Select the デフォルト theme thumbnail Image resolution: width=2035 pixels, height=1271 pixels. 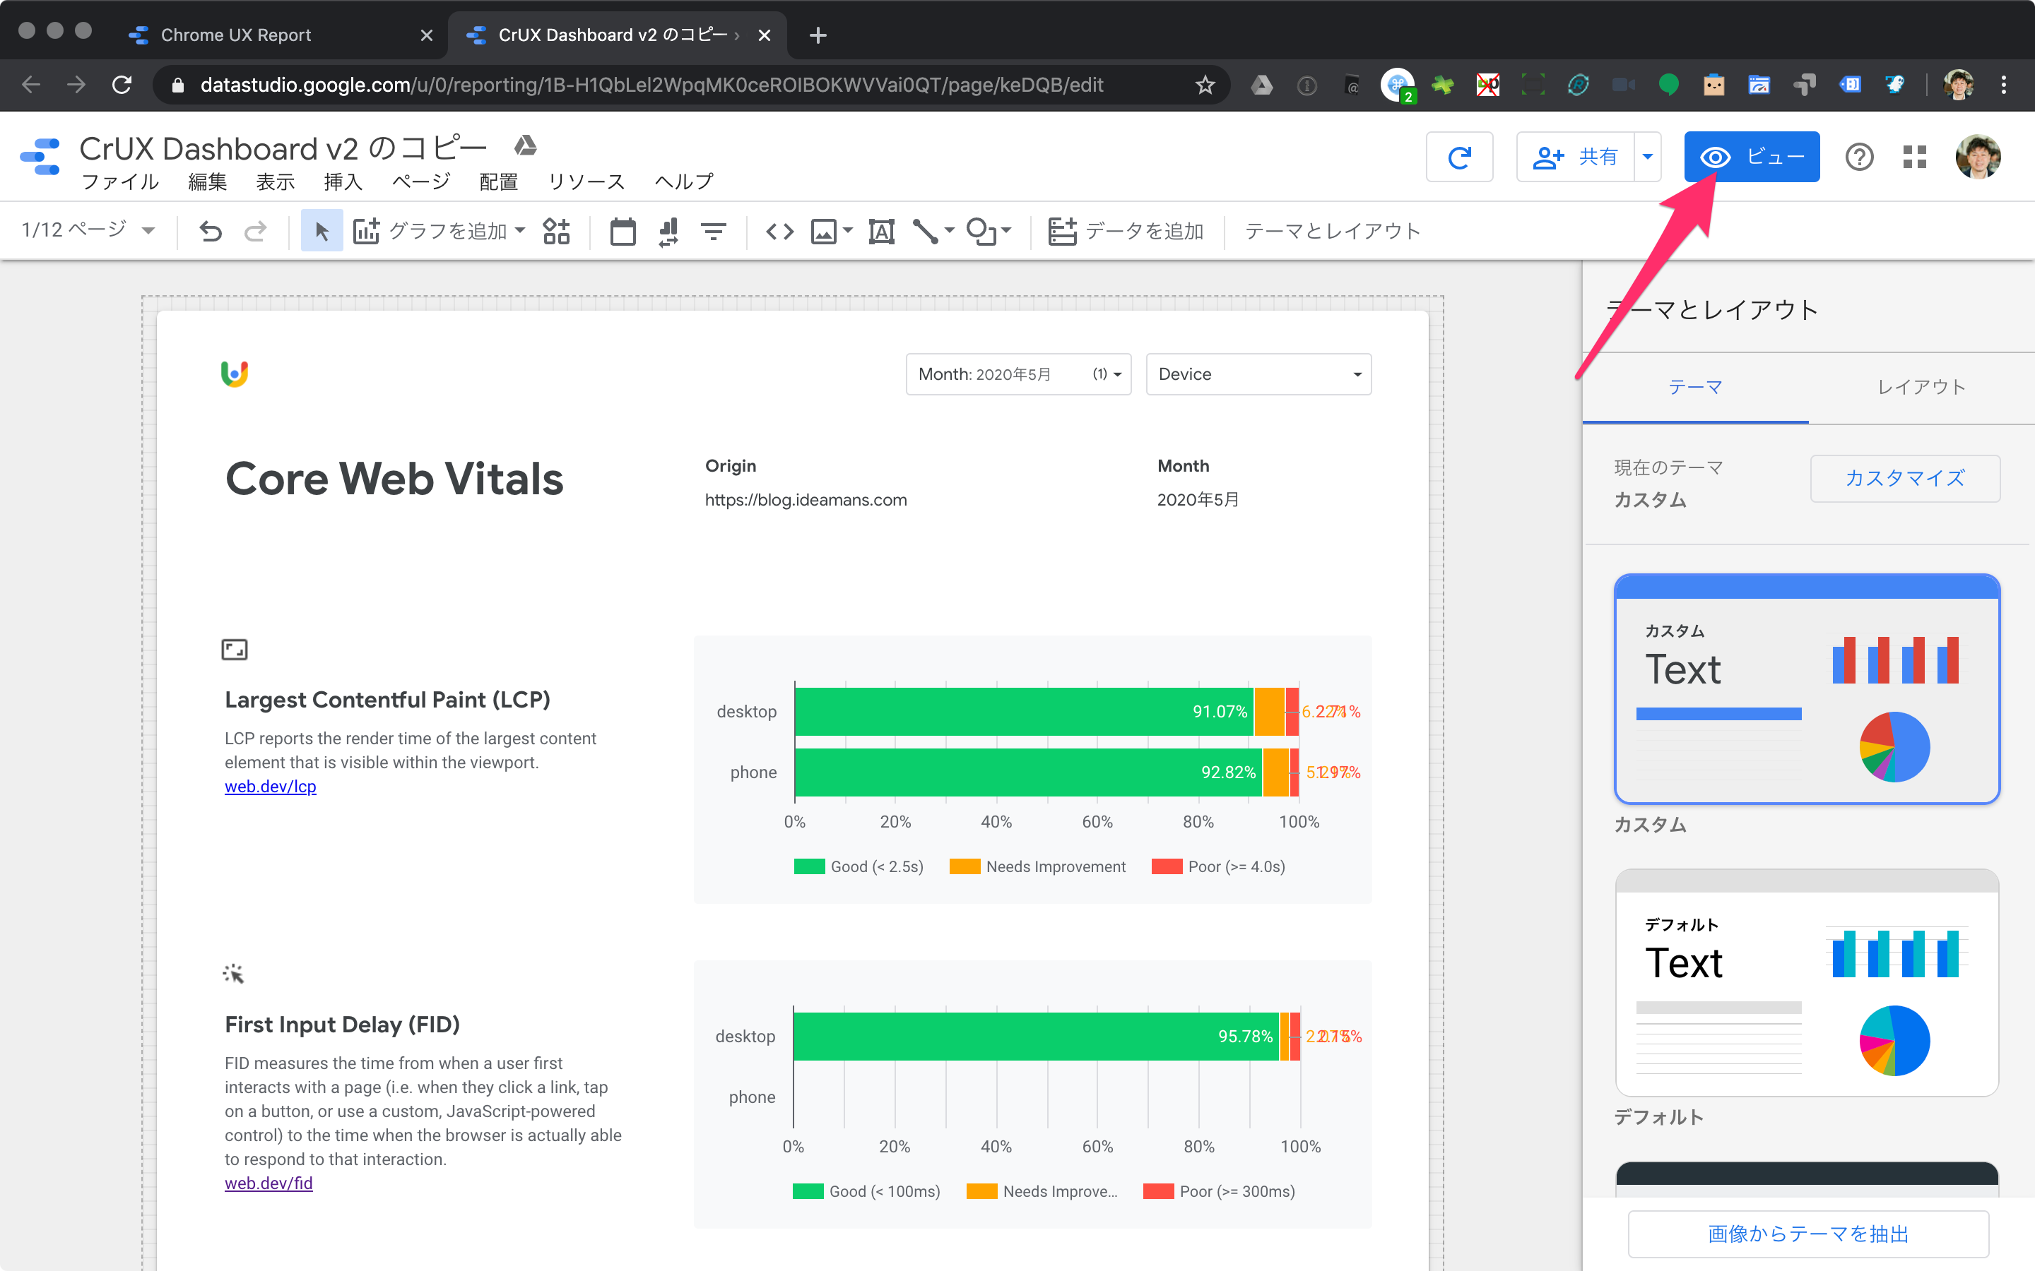click(1806, 983)
